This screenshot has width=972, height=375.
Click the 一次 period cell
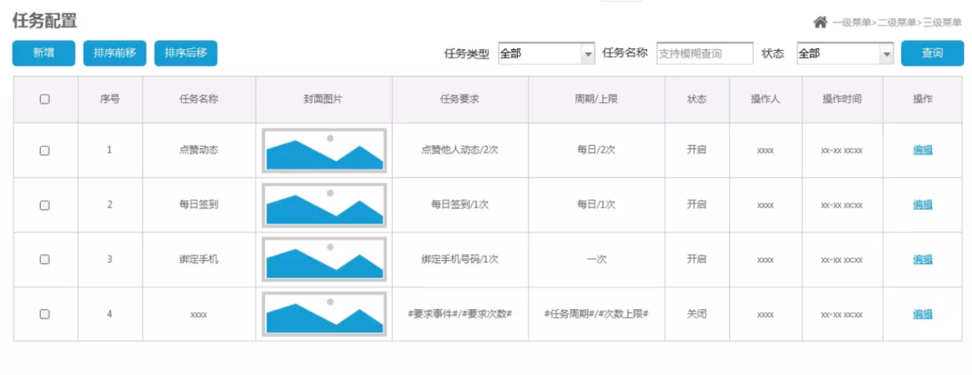click(596, 259)
